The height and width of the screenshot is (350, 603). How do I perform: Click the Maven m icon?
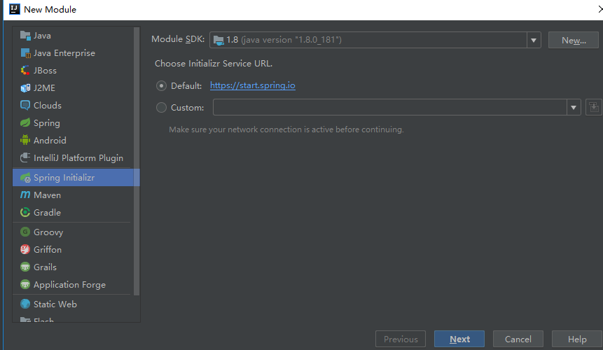pos(25,195)
